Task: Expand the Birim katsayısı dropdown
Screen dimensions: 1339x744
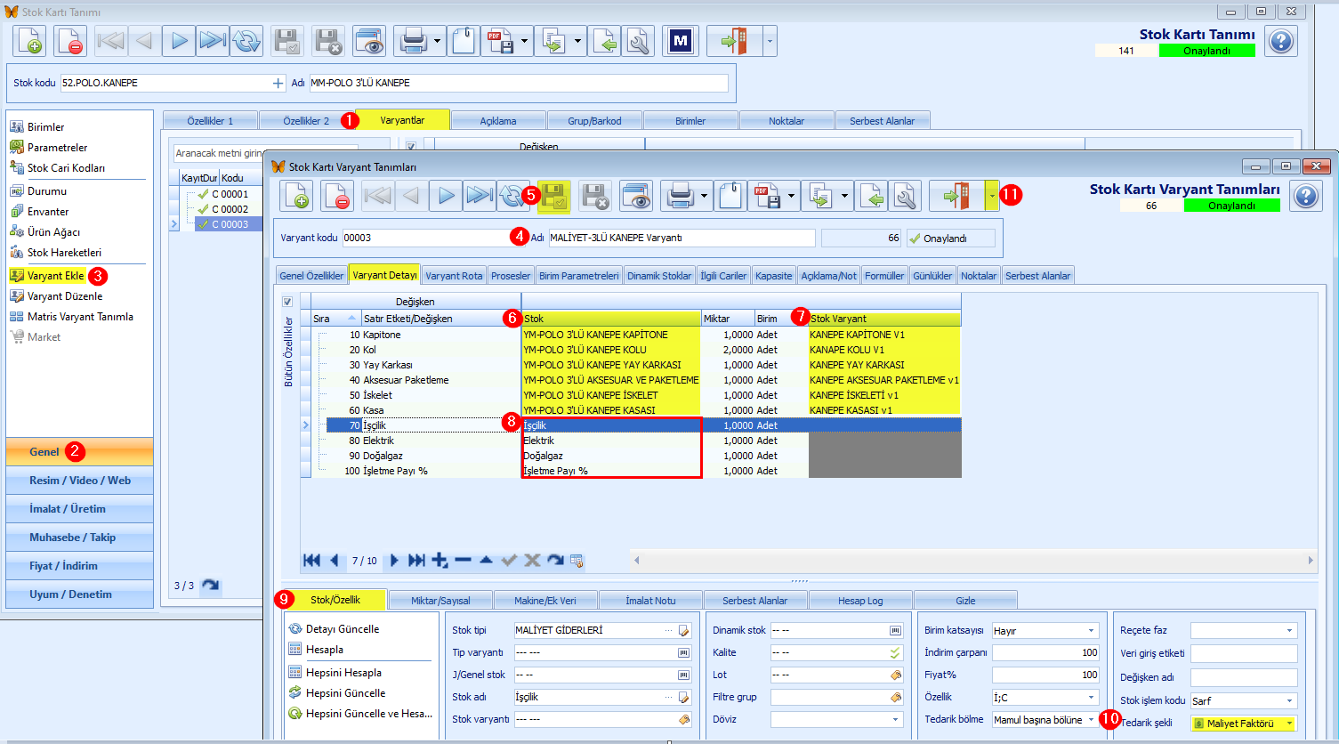Action: (x=1045, y=630)
